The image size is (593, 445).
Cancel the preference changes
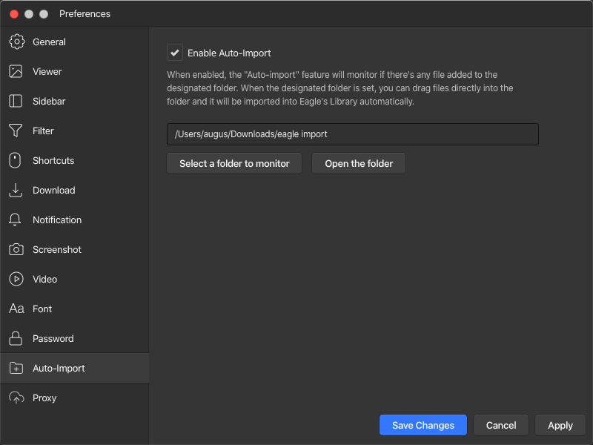(501, 425)
